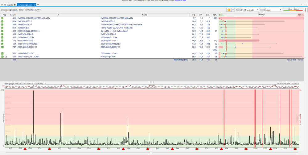Click the Count column header
The width and height of the screenshot is (308, 155).
point(13,15)
